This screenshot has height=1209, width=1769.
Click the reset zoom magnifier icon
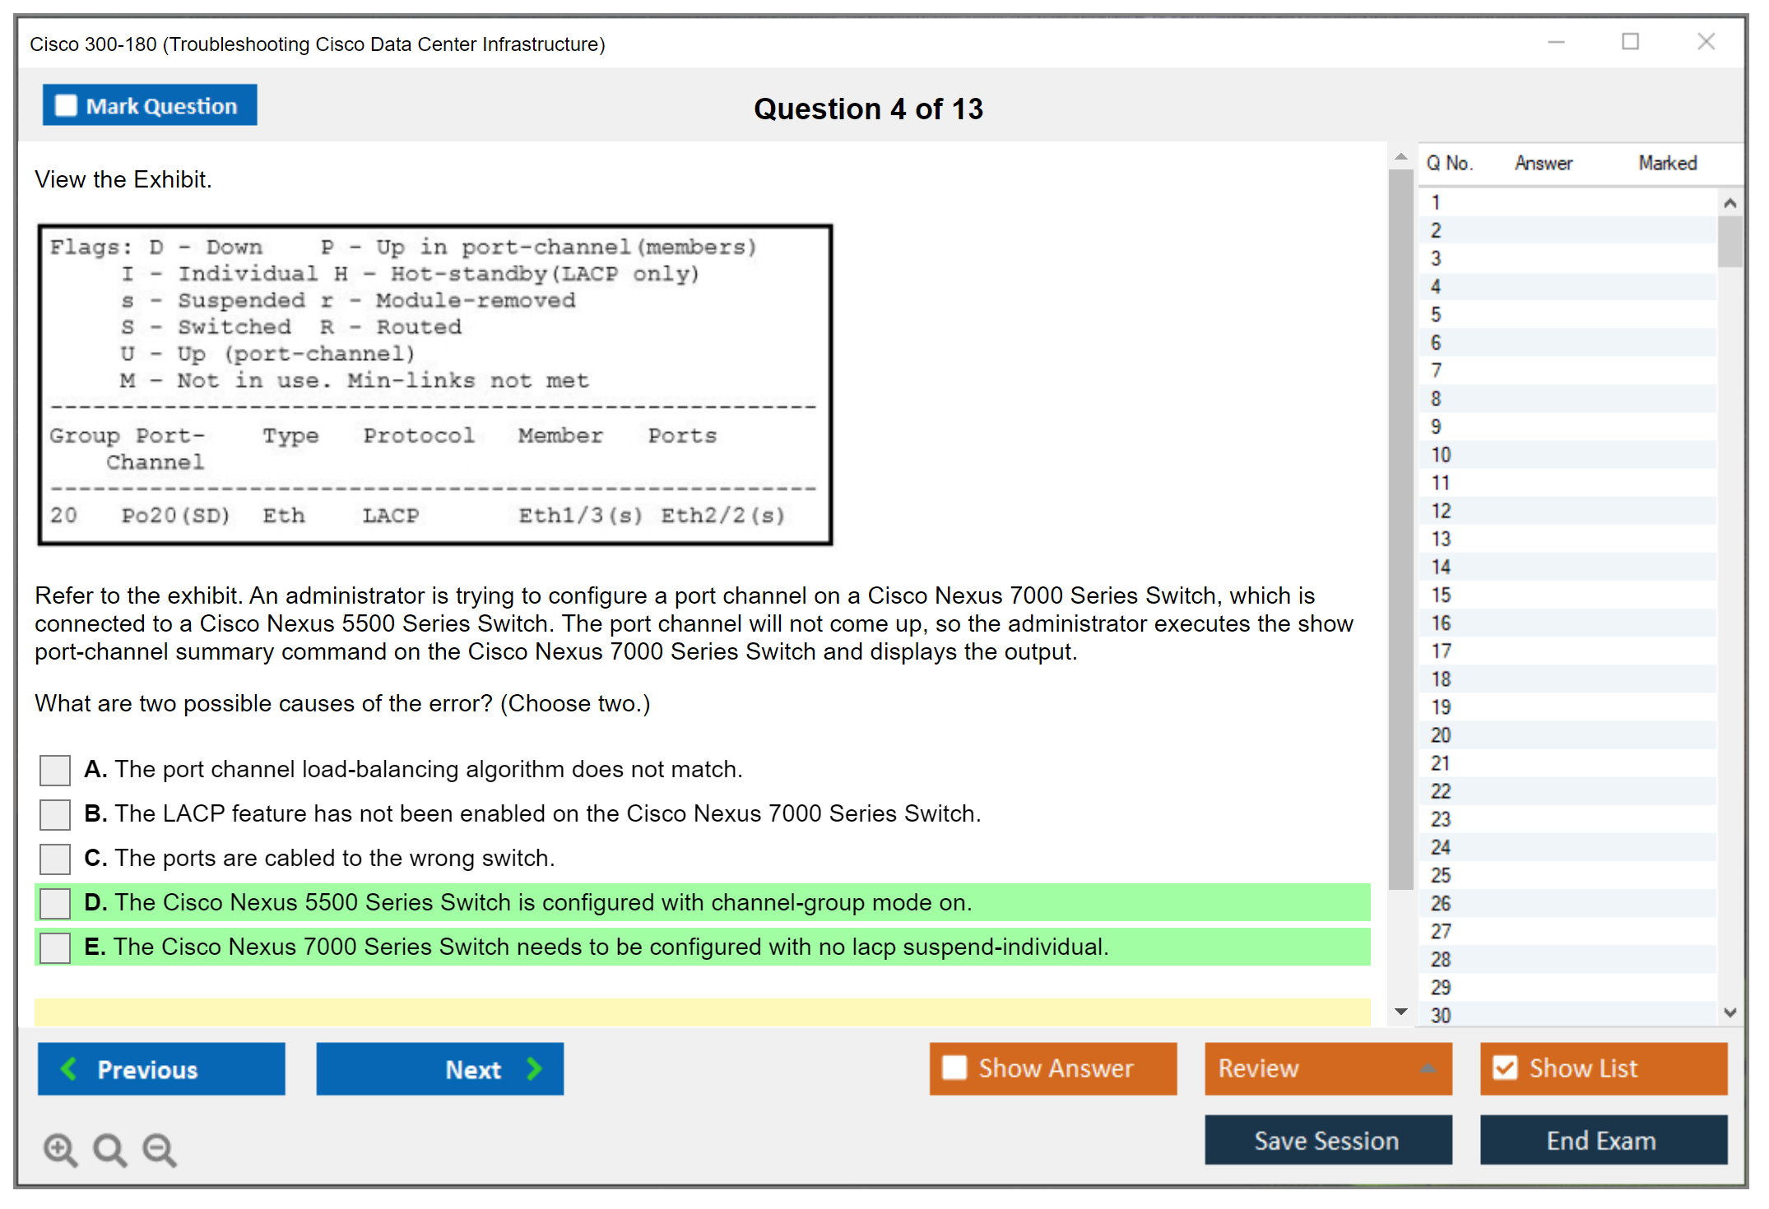pyautogui.click(x=109, y=1149)
